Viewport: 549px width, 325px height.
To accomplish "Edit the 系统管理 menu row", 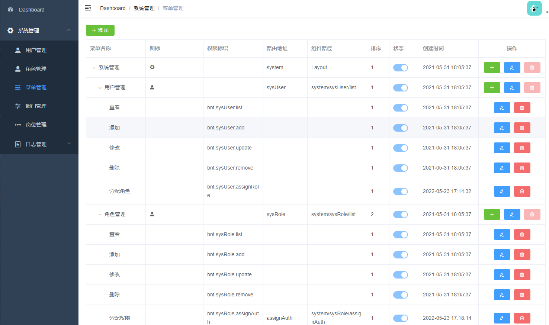I will point(512,68).
